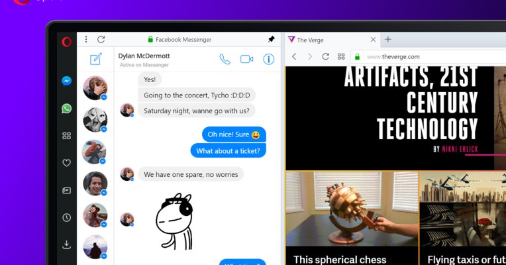Pin the Facebook Messenger panel
This screenshot has height=265, width=506.
pos(271,39)
